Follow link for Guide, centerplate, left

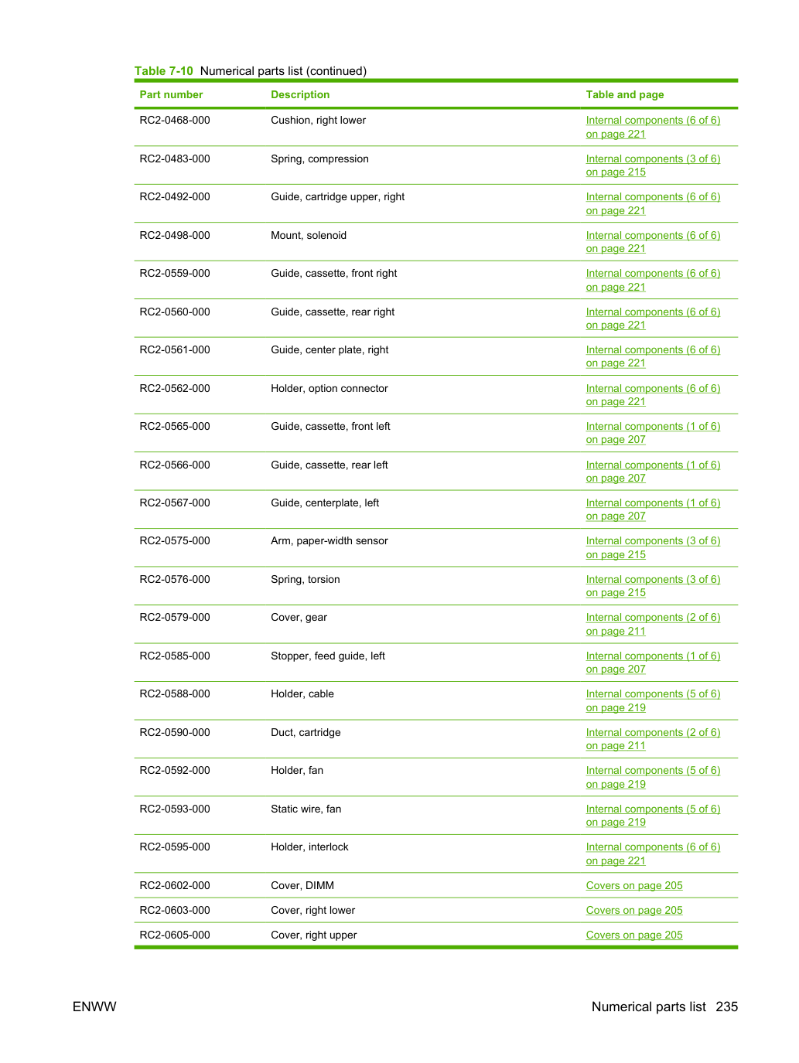pos(653,509)
